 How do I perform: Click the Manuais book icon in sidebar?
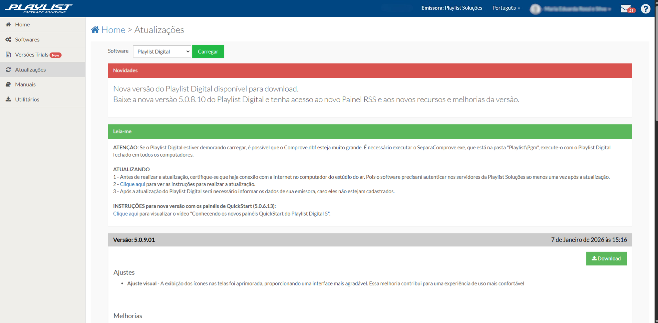pos(8,84)
